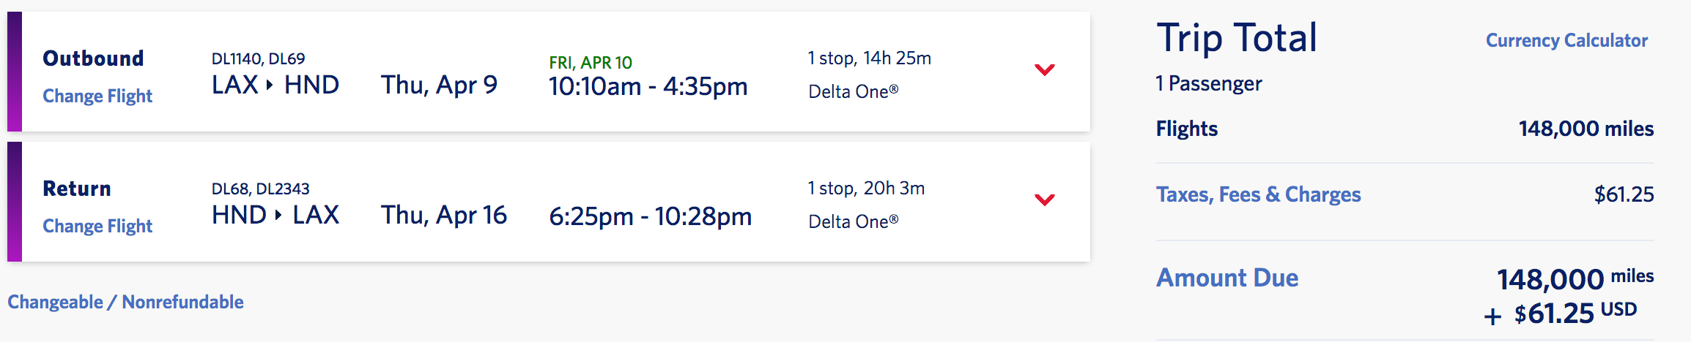Click the Return card's purple accent bar
The height and width of the screenshot is (342, 1691).
pos(15,202)
